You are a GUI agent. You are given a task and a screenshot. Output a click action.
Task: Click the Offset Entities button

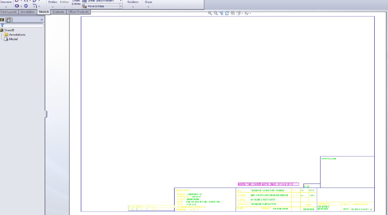[76, 2]
